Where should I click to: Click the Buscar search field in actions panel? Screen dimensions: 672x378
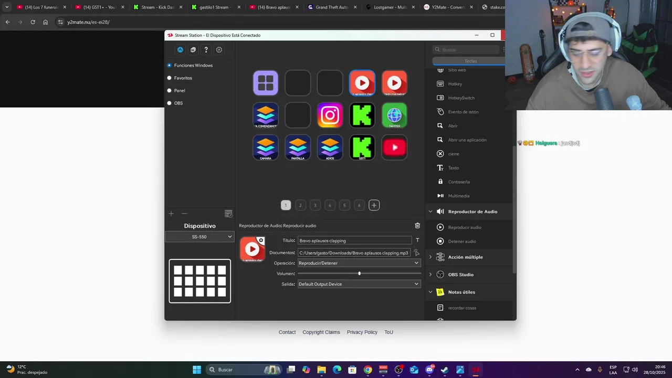[466, 50]
